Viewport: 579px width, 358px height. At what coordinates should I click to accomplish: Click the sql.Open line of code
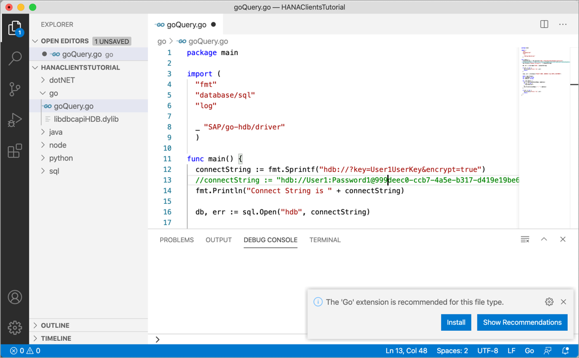point(283,212)
